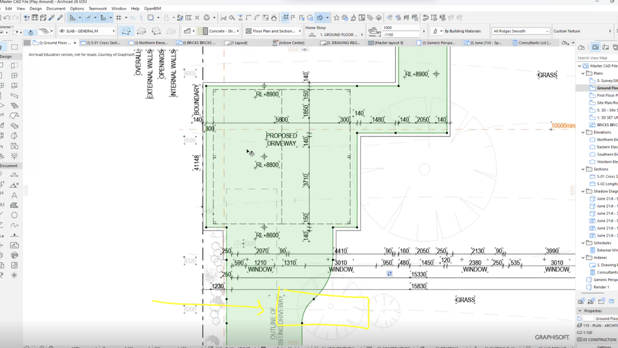Choose the first slab geometry method icon

tap(127, 31)
